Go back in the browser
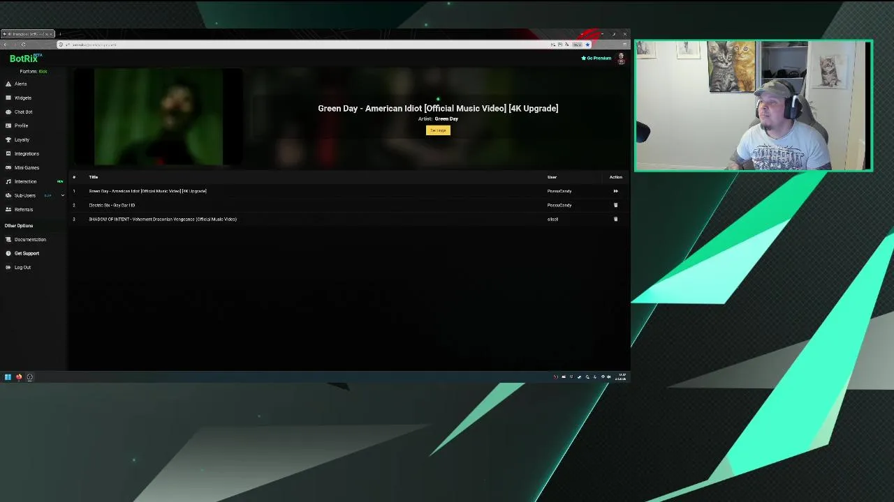 [5, 45]
